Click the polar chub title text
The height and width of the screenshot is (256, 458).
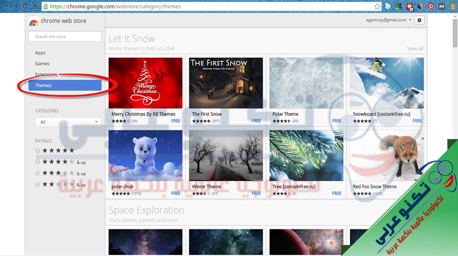click(x=123, y=187)
